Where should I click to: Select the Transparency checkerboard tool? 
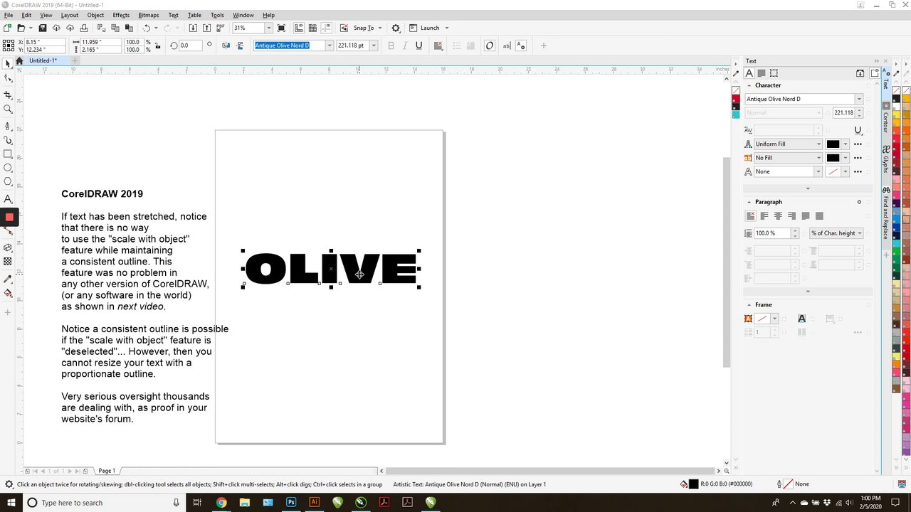8,261
